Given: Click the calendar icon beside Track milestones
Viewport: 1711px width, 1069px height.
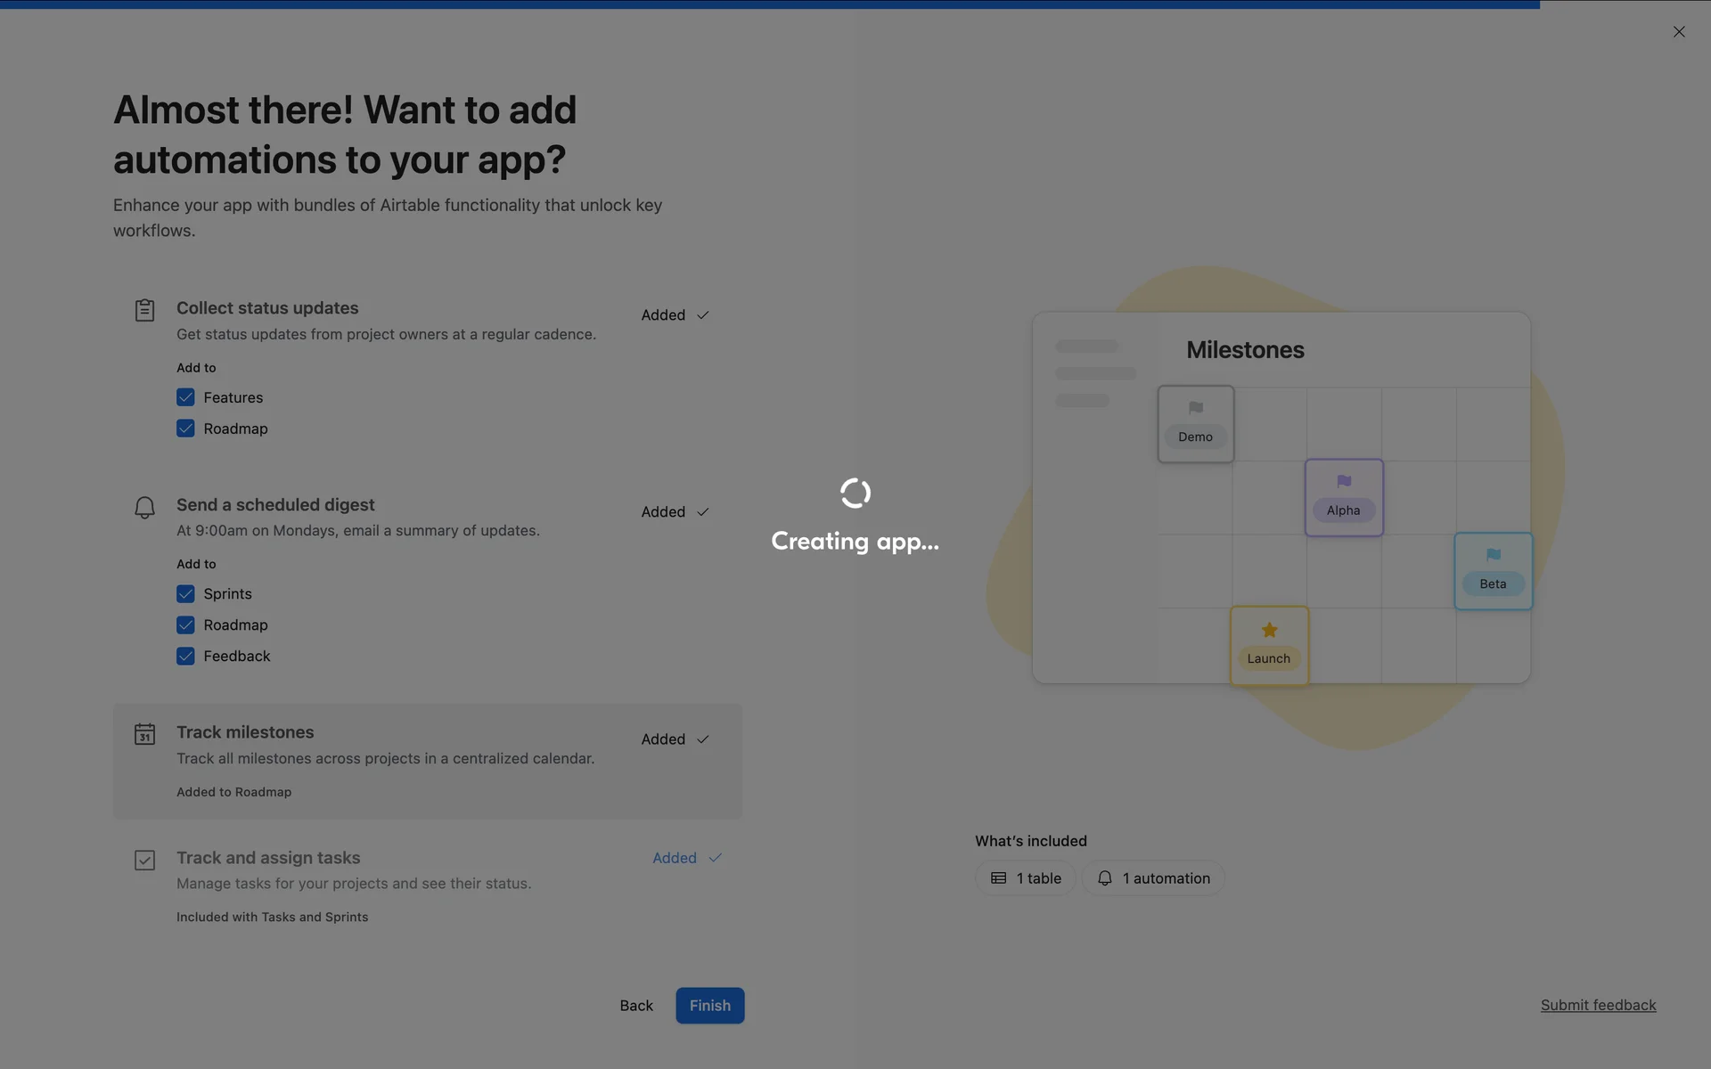Looking at the screenshot, I should tap(144, 734).
